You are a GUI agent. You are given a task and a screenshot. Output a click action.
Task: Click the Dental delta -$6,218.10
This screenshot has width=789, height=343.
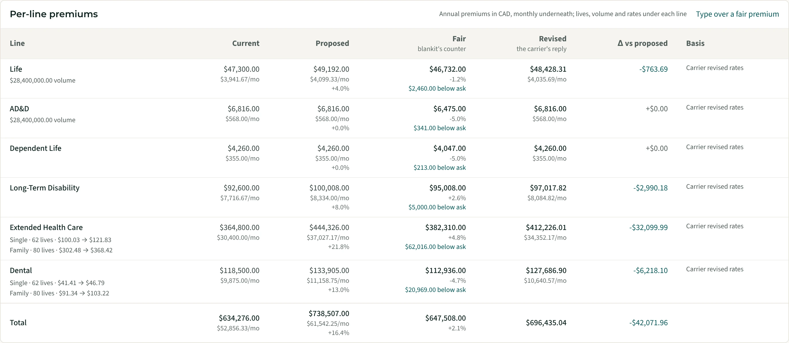tap(650, 270)
